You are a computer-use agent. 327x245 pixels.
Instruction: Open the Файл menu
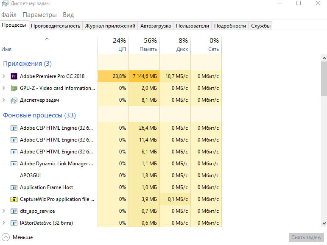click(x=9, y=15)
